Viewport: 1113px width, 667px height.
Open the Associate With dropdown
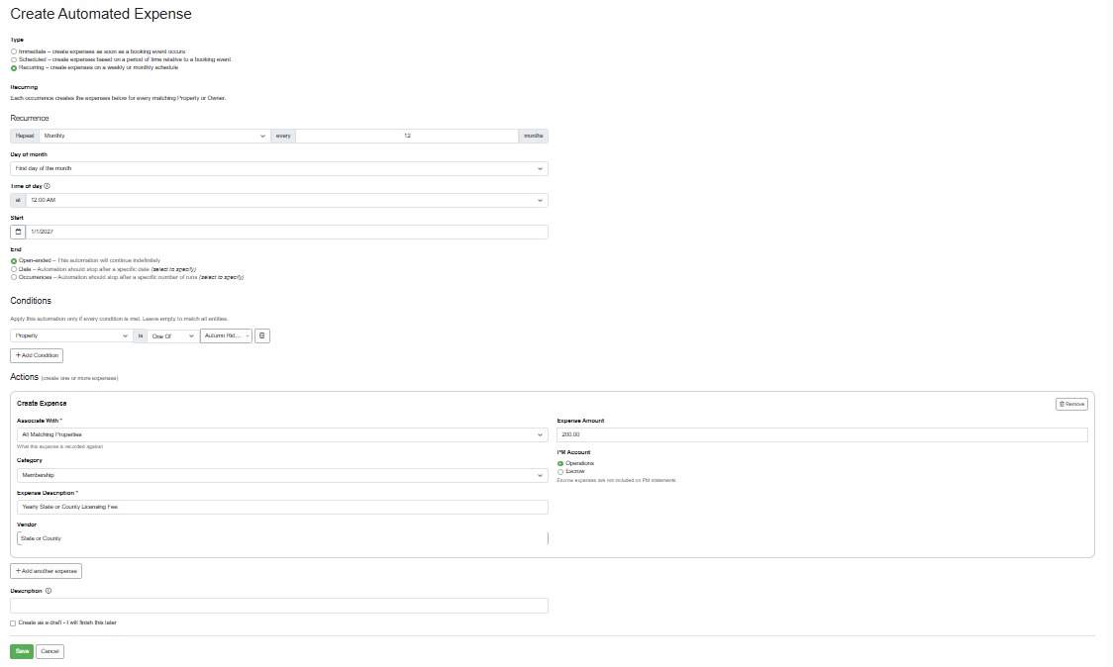[282, 435]
